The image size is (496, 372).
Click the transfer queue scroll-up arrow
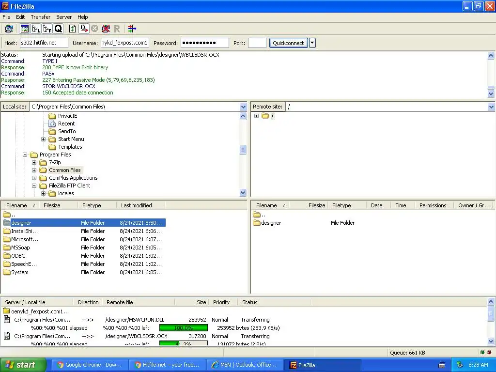click(491, 301)
